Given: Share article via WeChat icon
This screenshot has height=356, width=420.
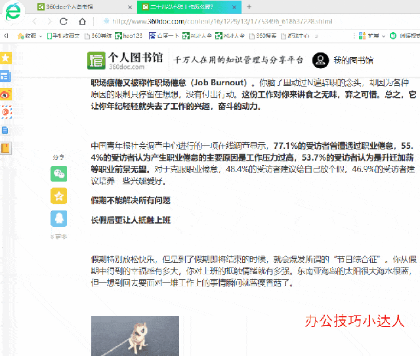Looking at the screenshot, I should [x=58, y=174].
